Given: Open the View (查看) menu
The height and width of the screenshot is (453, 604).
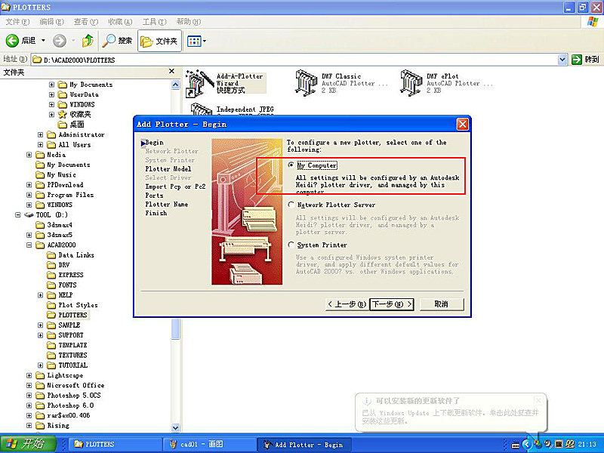Looking at the screenshot, I should (x=86, y=22).
